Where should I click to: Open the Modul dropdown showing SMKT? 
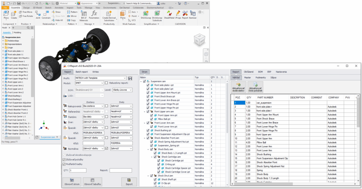pos(89,83)
